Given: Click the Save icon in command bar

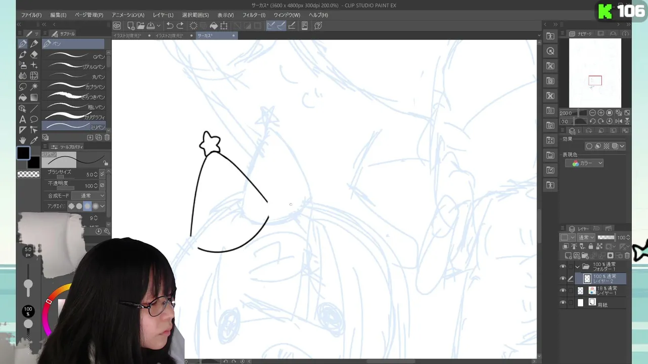Looking at the screenshot, I should pyautogui.click(x=150, y=25).
